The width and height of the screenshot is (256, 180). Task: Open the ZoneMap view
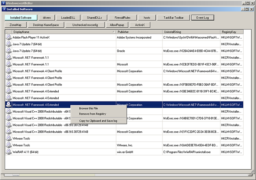click(x=16, y=25)
